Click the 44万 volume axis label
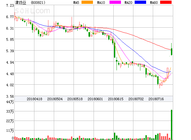191x140 pixels. (10, 102)
